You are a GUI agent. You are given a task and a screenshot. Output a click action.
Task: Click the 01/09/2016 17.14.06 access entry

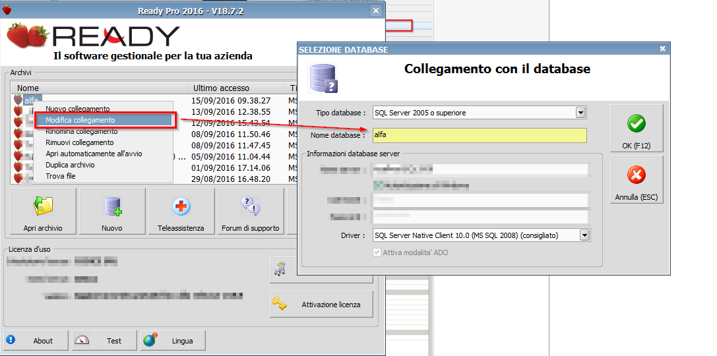(231, 167)
